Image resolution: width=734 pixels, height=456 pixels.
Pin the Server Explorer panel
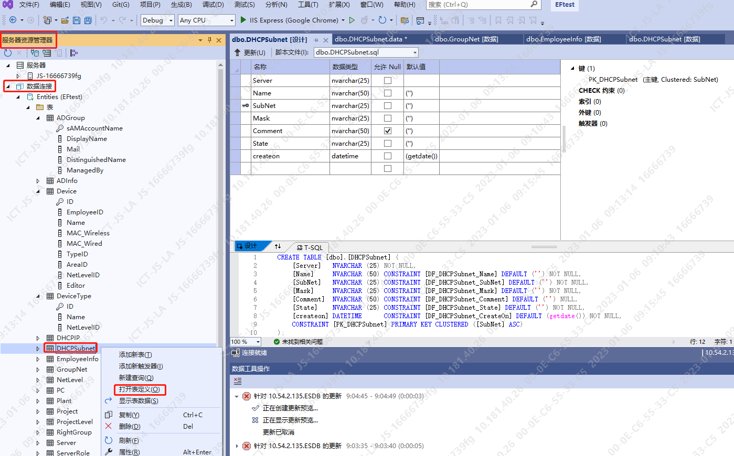pyautogui.click(x=209, y=40)
